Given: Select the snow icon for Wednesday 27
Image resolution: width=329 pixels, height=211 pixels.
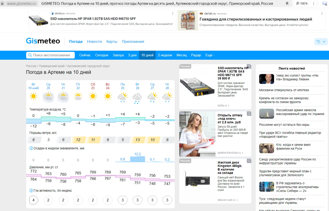Looking at the screenshot, I should pos(152,98).
